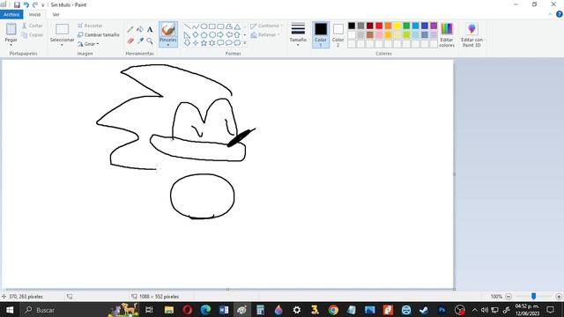Open Paint Help question mark icon
Viewport: 564px width, 317px height.
(559, 14)
